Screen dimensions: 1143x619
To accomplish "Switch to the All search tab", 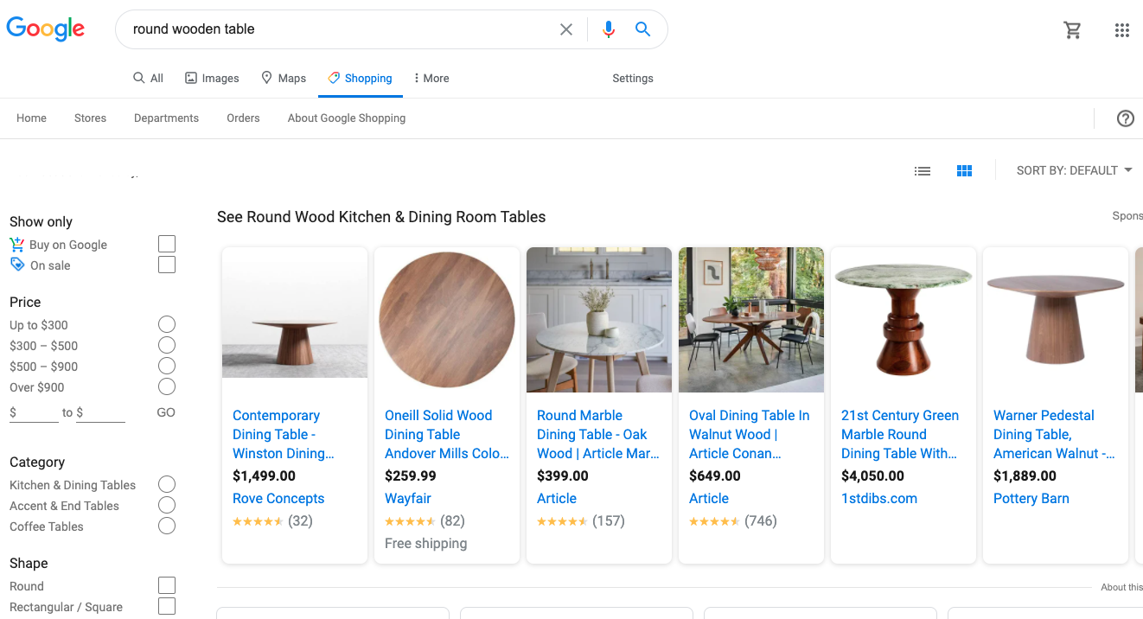I will coord(148,78).
